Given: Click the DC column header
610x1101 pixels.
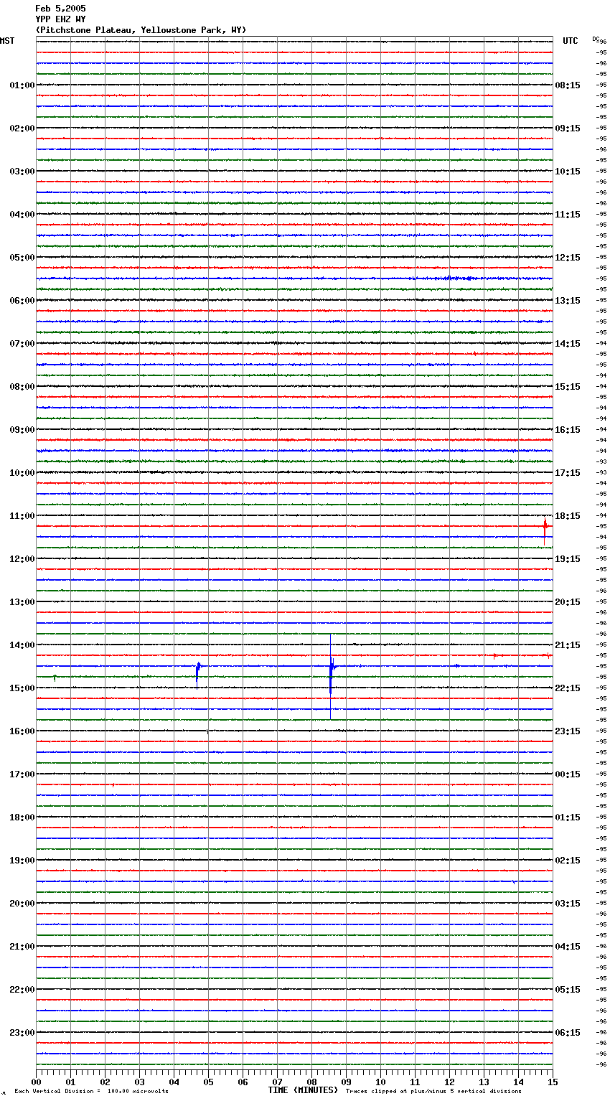Looking at the screenshot, I should click(596, 38).
